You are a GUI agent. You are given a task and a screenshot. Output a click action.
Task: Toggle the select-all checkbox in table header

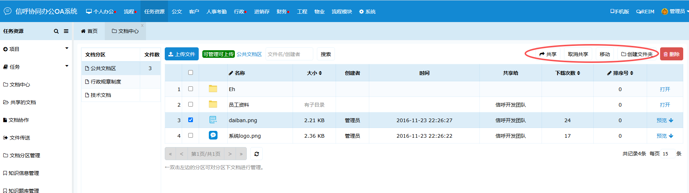click(190, 73)
